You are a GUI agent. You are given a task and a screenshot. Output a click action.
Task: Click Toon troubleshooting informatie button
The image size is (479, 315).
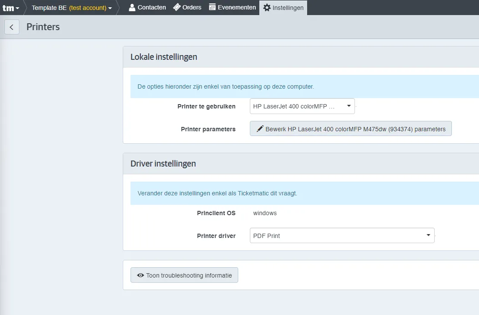pos(184,275)
